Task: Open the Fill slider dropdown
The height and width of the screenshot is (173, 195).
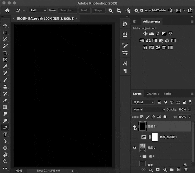Action: [189, 117]
